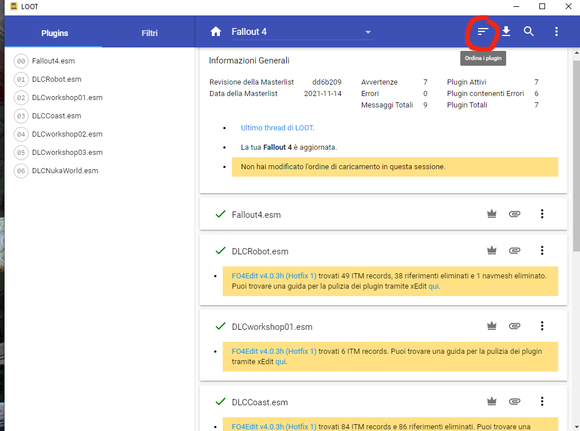Click the paperclip icon on the DLCworkshop01.esm card
Screen dimensions: 580x431
[x=515, y=326]
